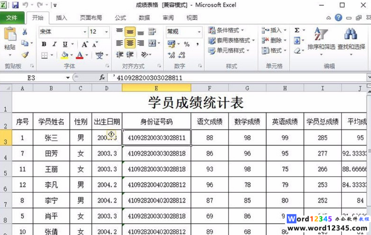
Task: Click the Comma Style icon
Action: pos(197,44)
